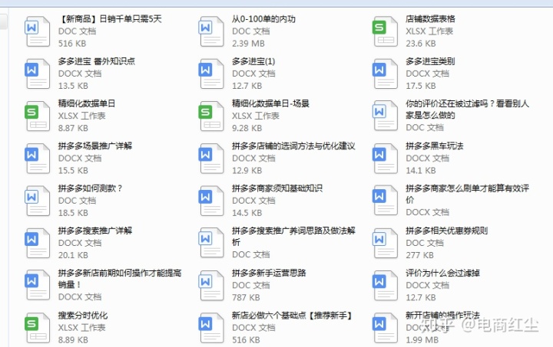Select the file name 多多进宝(1)
This screenshot has width=553, height=347.
click(x=253, y=61)
